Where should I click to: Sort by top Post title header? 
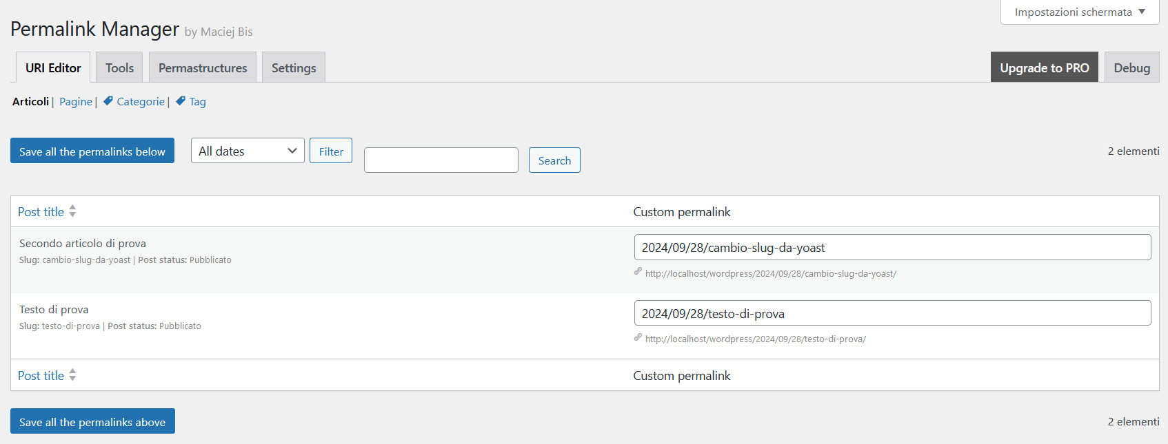point(41,211)
